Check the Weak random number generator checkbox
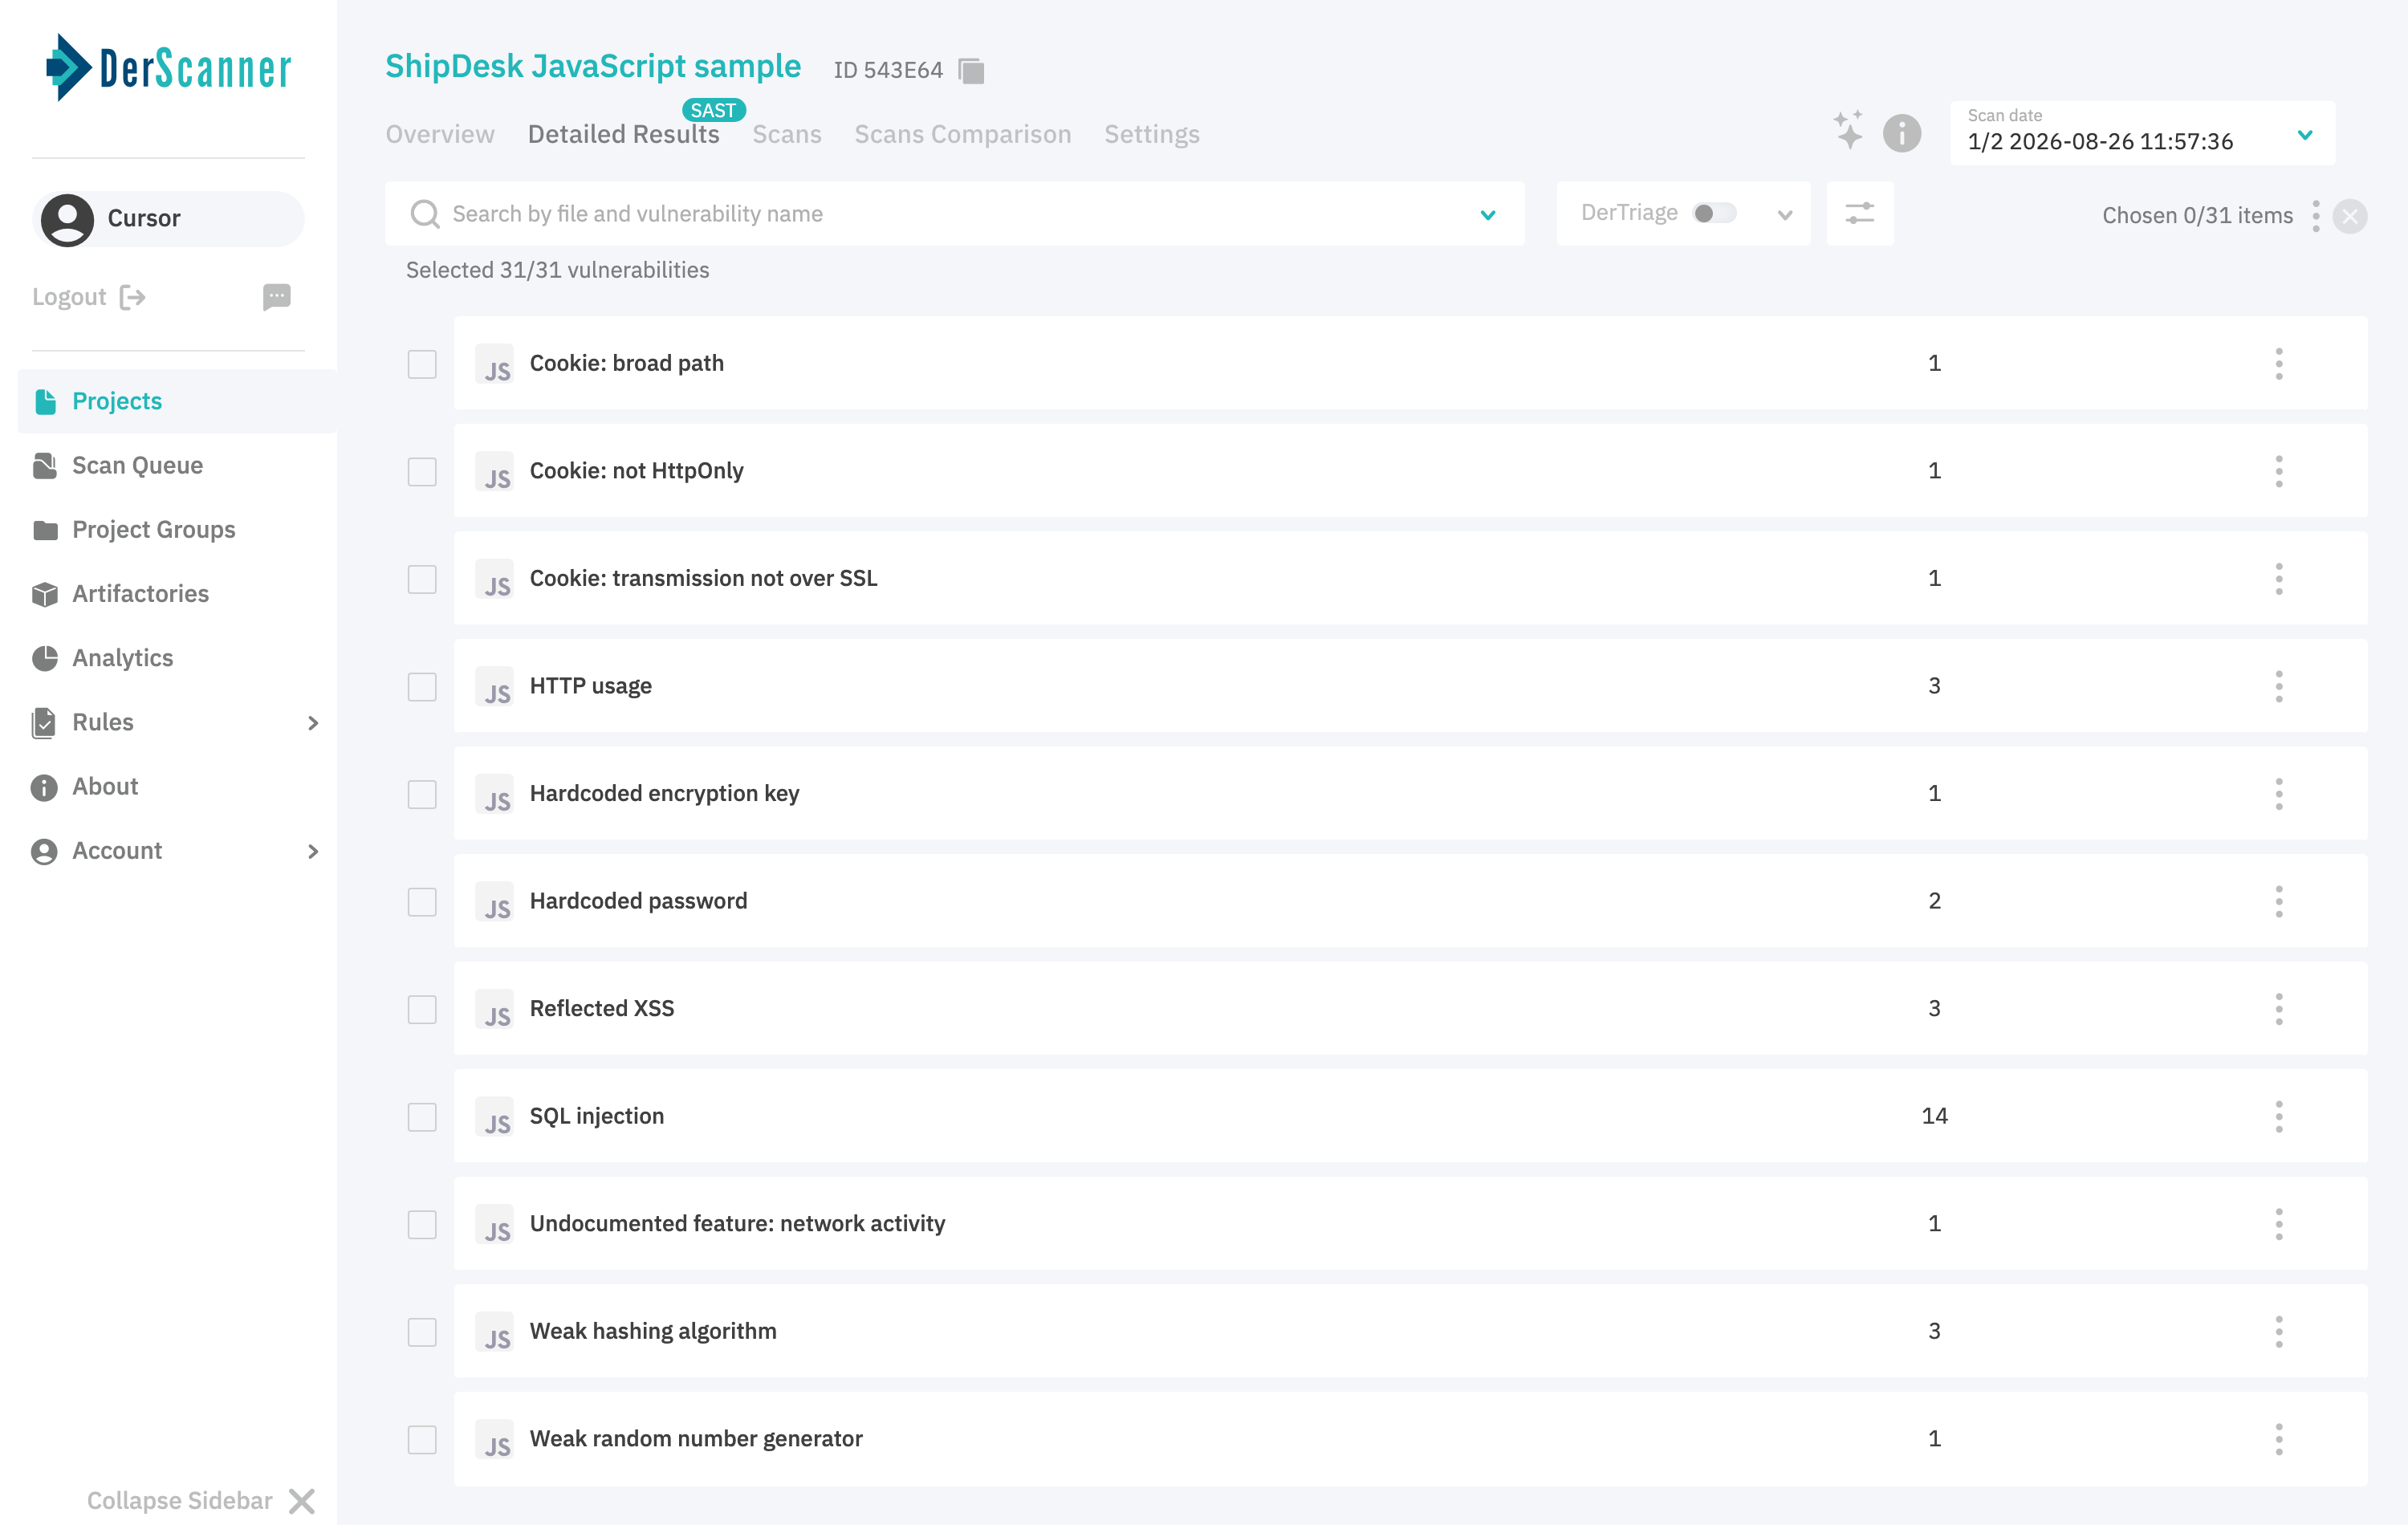Viewport: 2408px width, 1525px height. [422, 1439]
